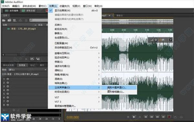Open 音频插件管理器(P)... menu item
This screenshot has height=122, width=194.
click(75, 106)
